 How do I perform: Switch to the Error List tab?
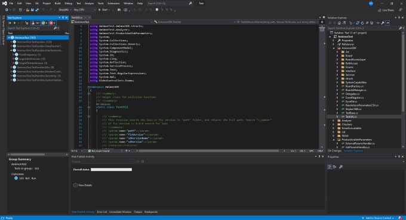[101, 212]
